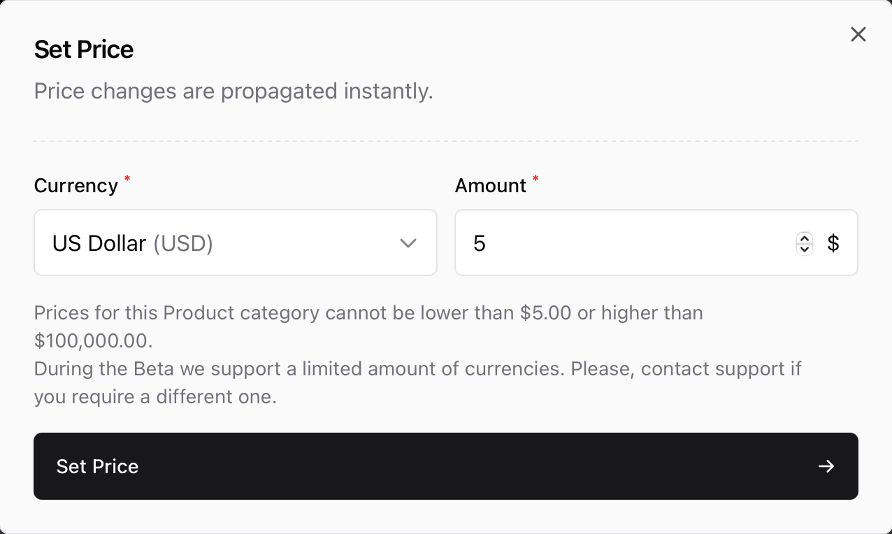The image size is (892, 534).
Task: Confirm the price with Set Price
Action: click(x=446, y=466)
